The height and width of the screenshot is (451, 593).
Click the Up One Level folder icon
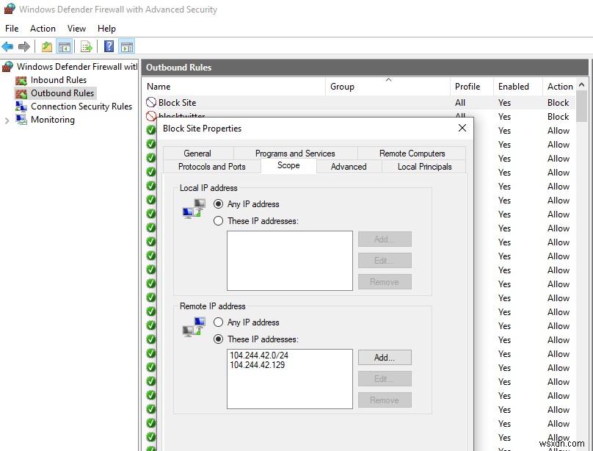point(46,46)
